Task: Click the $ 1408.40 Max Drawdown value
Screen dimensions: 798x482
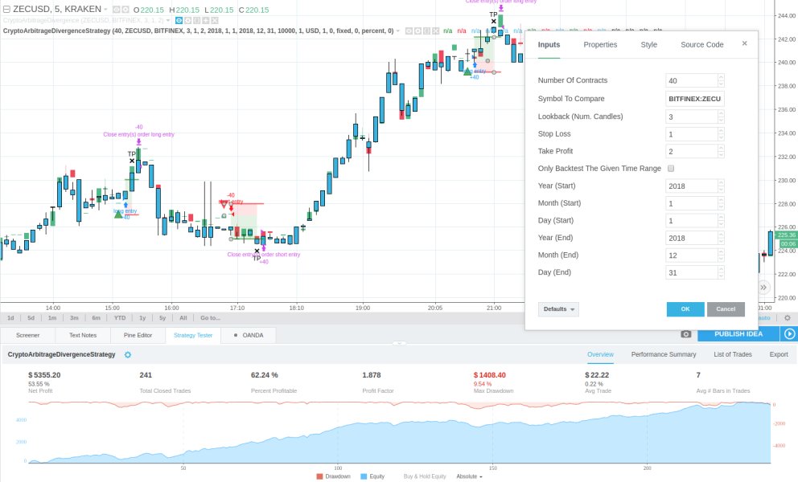Action: [x=490, y=374]
